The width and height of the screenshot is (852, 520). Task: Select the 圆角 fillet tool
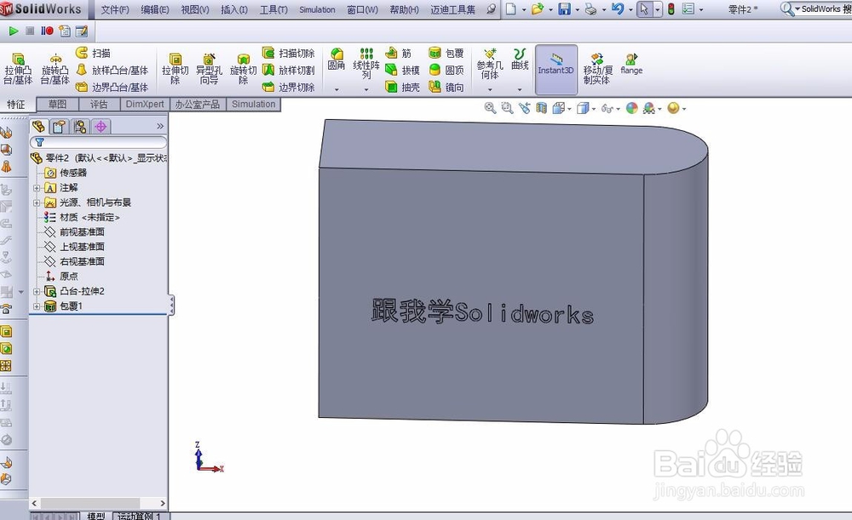(x=337, y=60)
